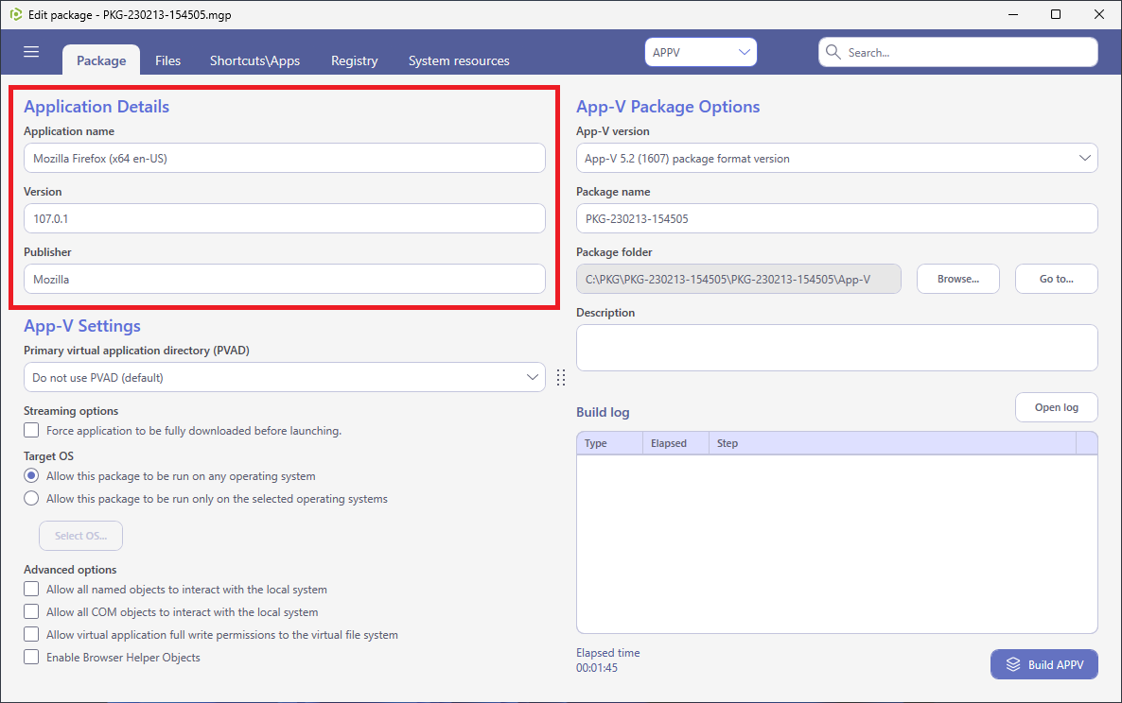This screenshot has height=703, width=1122.
Task: Open the Files tab
Action: (x=168, y=60)
